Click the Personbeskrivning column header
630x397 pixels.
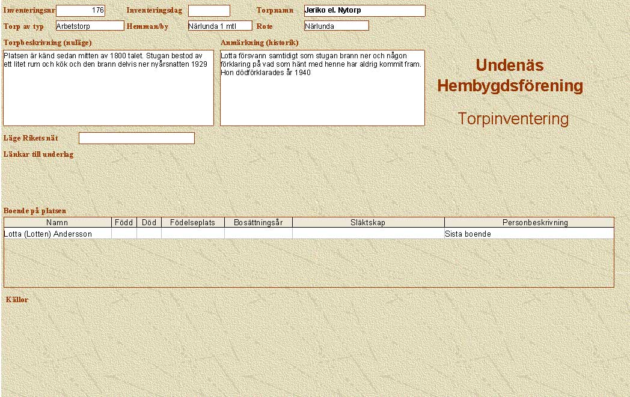529,223
